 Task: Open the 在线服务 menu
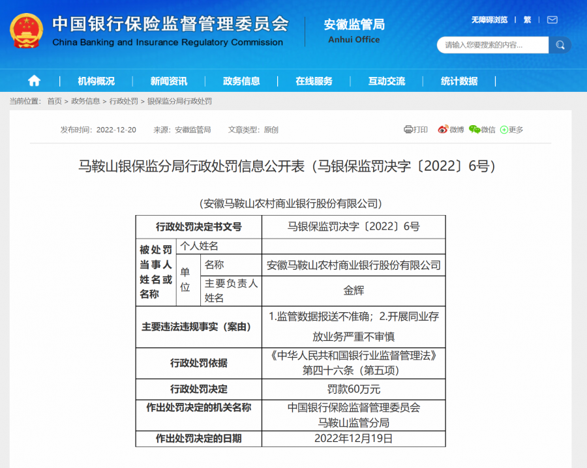[314, 81]
